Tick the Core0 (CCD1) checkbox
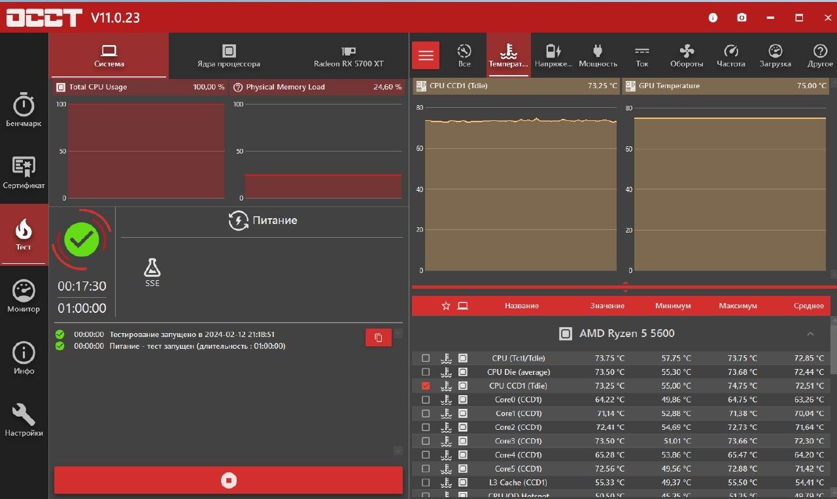837x499 pixels. click(x=426, y=400)
